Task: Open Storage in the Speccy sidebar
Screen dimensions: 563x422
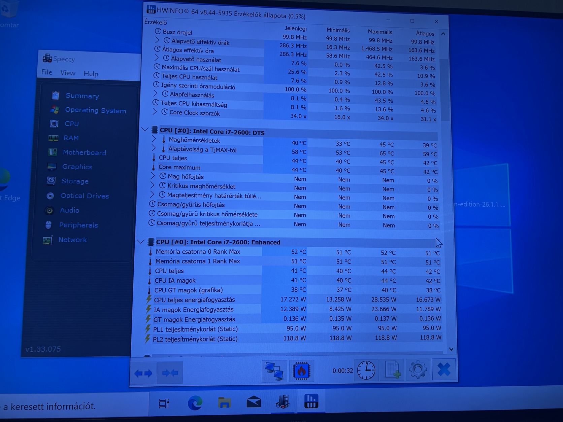Action: 75,181
